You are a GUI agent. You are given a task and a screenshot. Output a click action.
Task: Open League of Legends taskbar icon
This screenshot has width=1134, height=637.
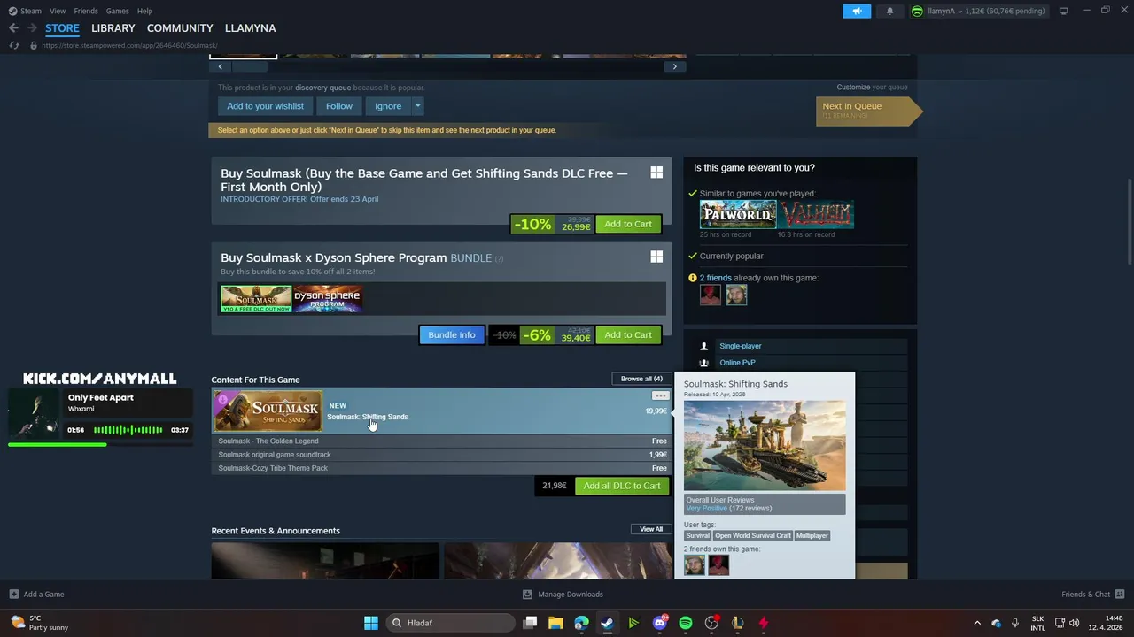point(737,623)
